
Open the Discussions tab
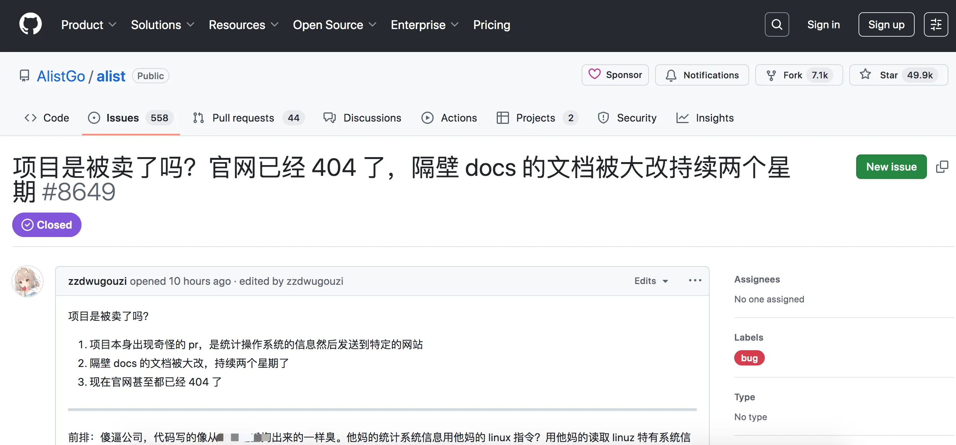372,118
